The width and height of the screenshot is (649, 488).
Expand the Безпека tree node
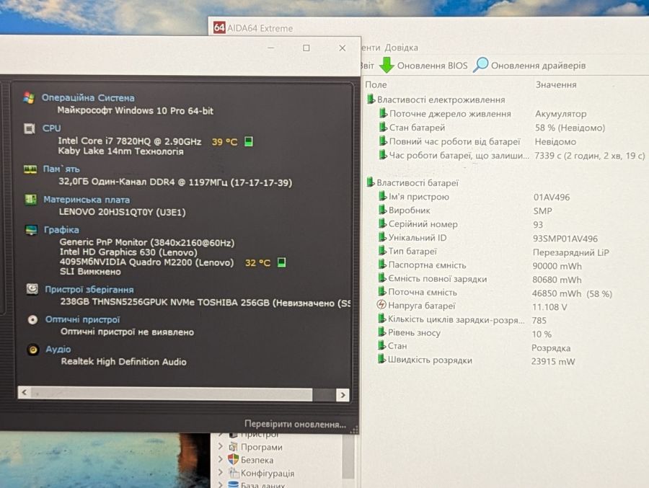point(221,459)
